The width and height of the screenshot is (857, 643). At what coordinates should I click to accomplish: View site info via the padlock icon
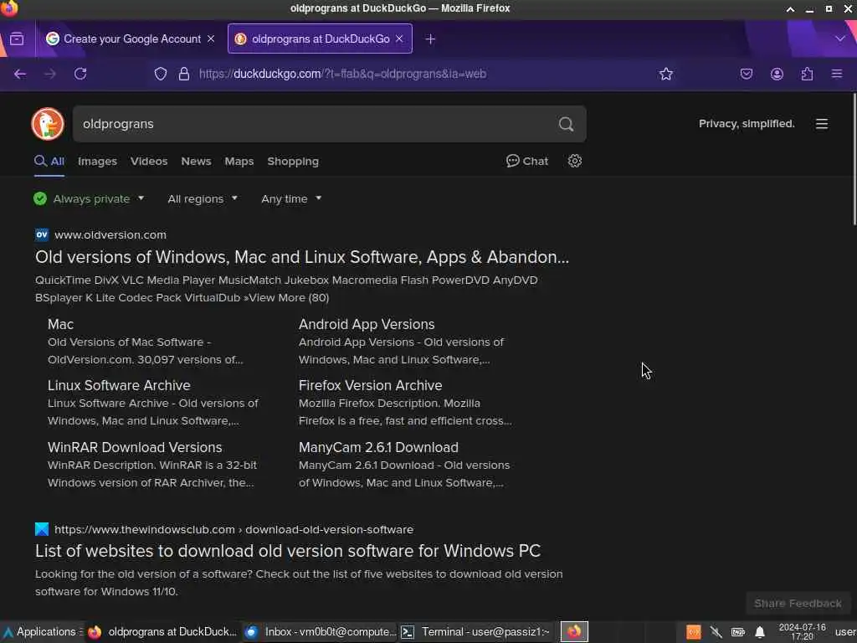184,74
